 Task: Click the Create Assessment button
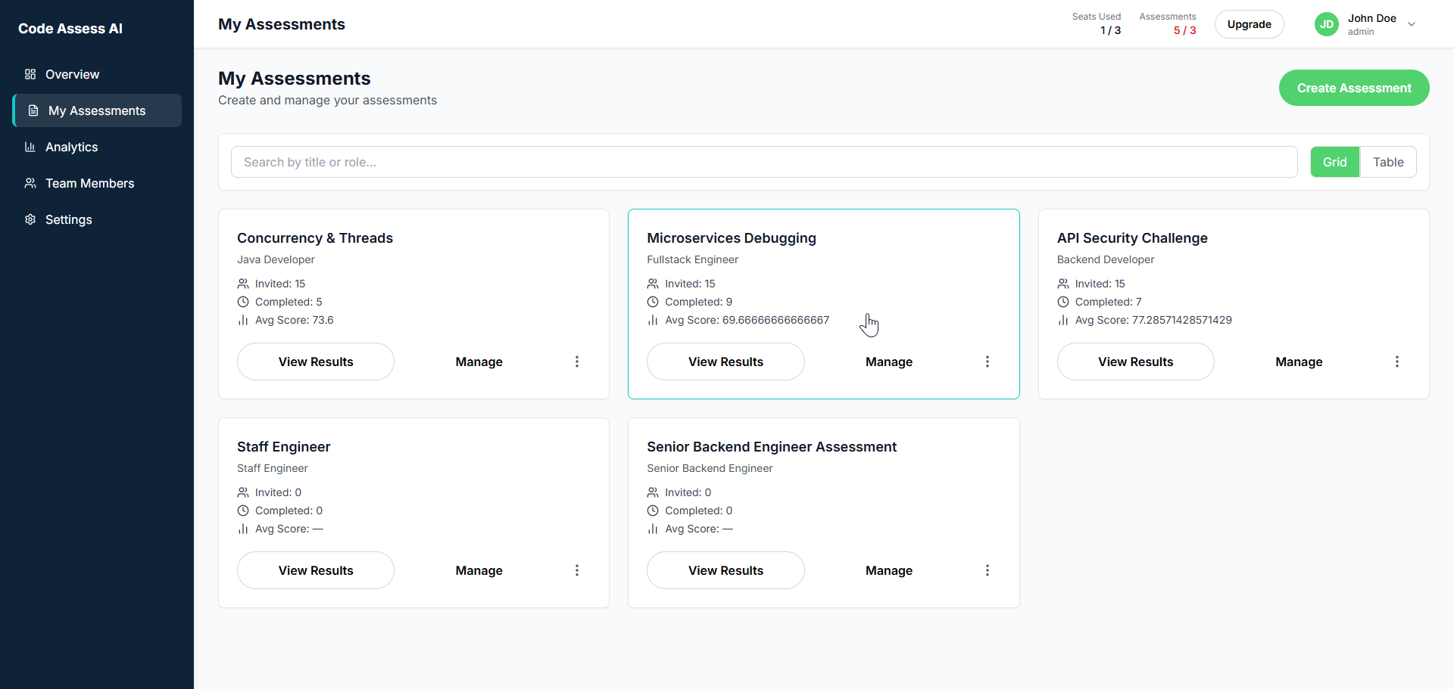[x=1354, y=88]
